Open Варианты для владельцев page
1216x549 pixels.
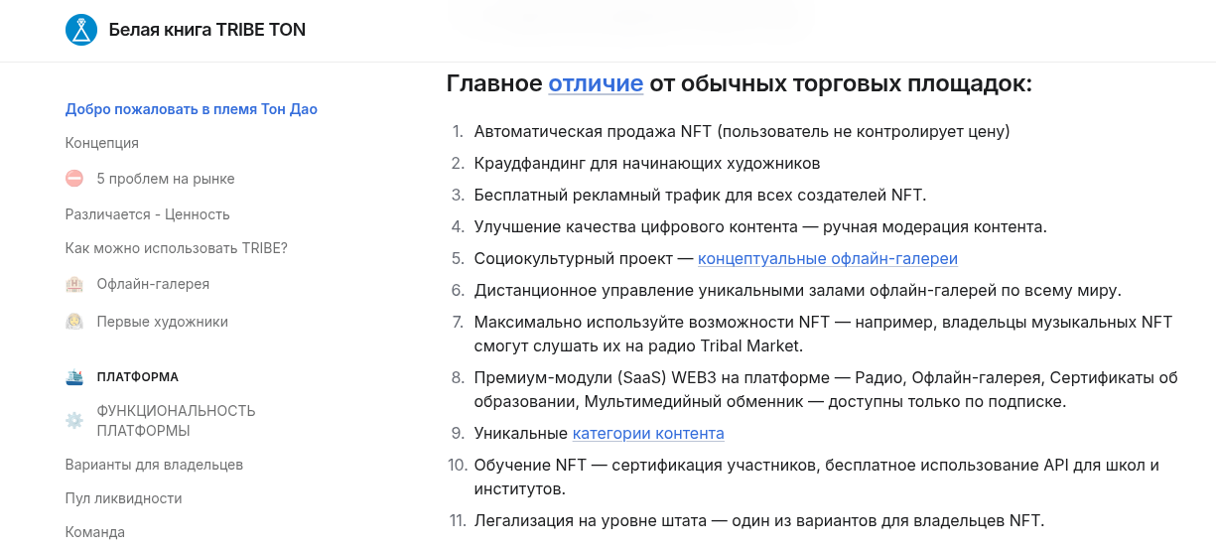tap(154, 465)
